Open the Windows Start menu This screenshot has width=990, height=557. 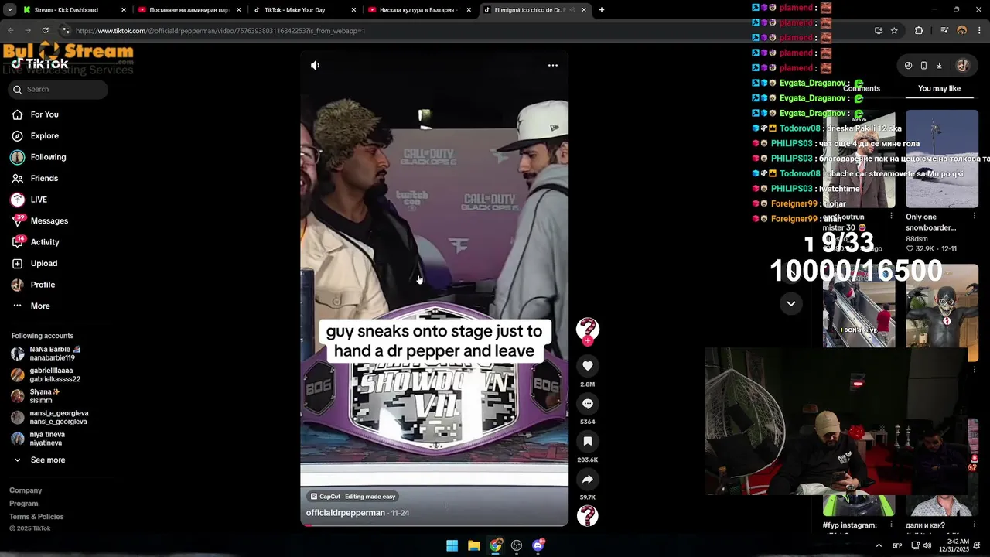tap(452, 545)
